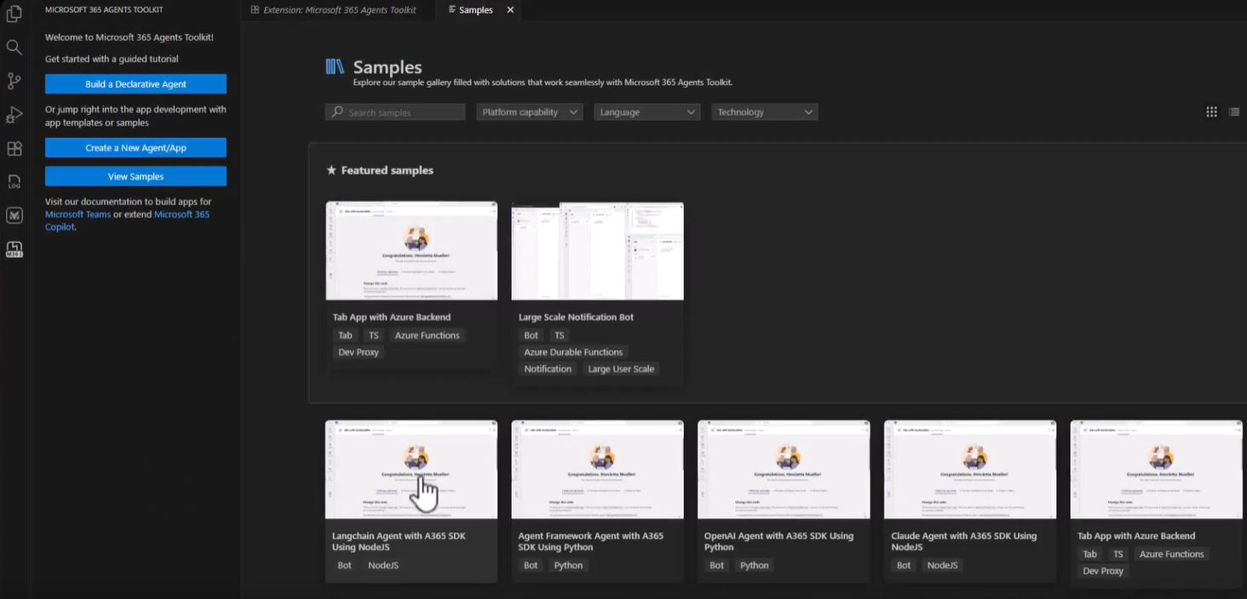
Task: Open the Explorer view in the activity bar
Action: click(x=14, y=14)
